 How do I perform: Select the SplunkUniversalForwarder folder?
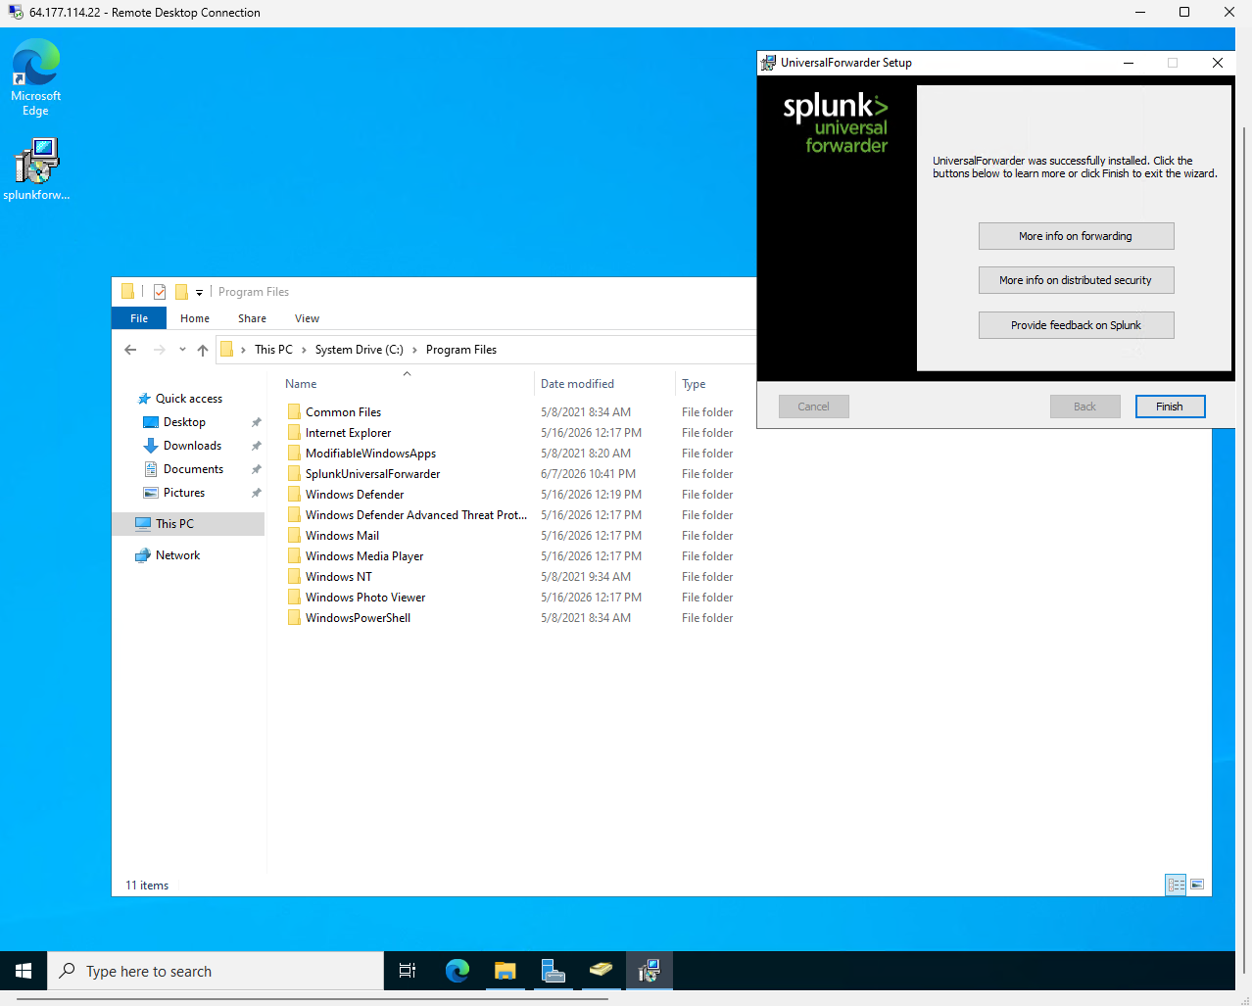[x=372, y=474]
